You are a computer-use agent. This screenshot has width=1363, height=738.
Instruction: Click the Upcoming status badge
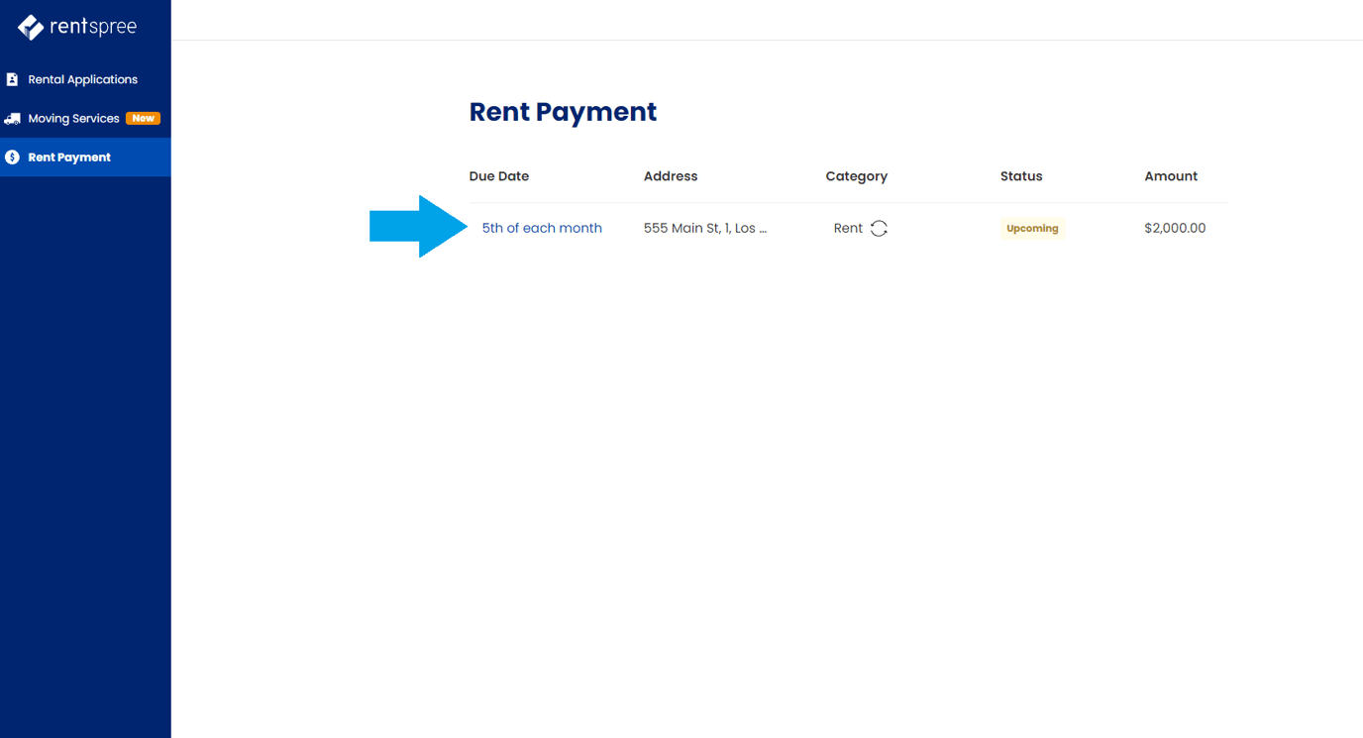1032,228
